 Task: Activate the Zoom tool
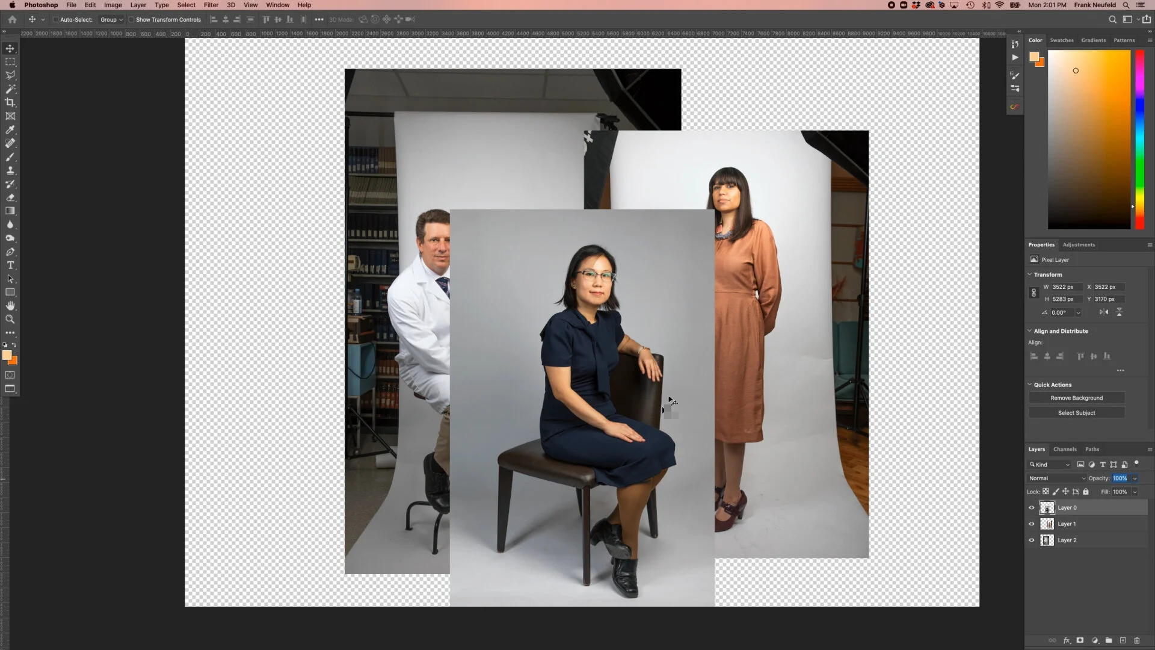[x=10, y=319]
